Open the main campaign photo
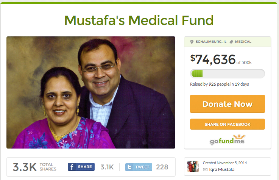Screen dimensions: 279x180 pyautogui.click(x=91, y=92)
